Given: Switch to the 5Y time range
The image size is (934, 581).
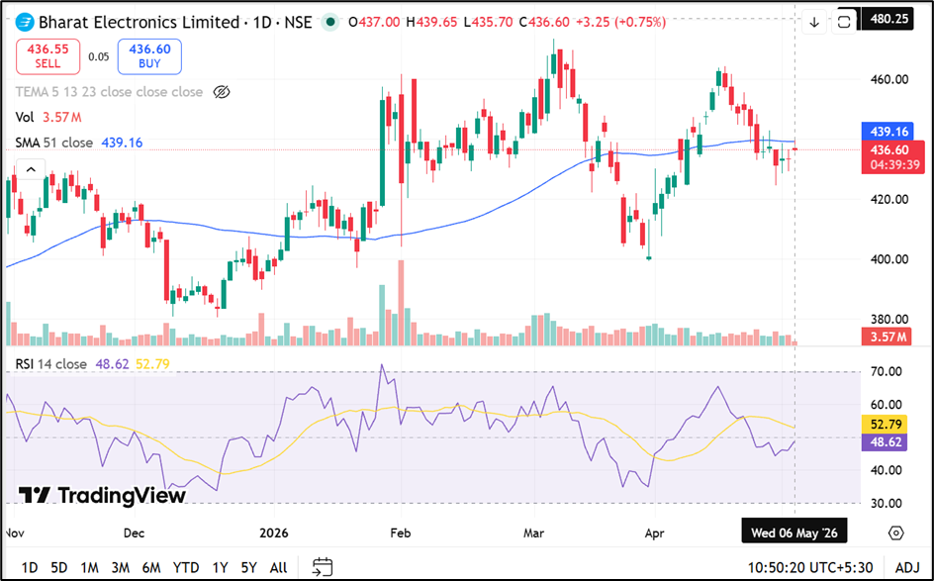Looking at the screenshot, I should point(248,567).
